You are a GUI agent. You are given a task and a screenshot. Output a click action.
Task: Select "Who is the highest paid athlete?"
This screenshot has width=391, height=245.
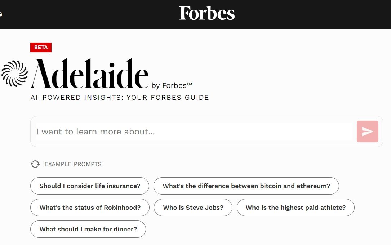pyautogui.click(x=295, y=208)
